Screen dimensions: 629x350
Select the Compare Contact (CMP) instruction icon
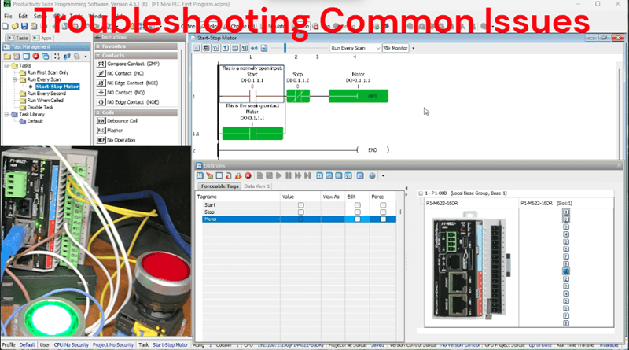[101, 64]
